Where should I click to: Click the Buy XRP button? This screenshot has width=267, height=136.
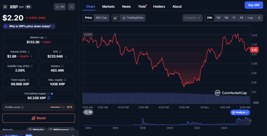point(254,5)
